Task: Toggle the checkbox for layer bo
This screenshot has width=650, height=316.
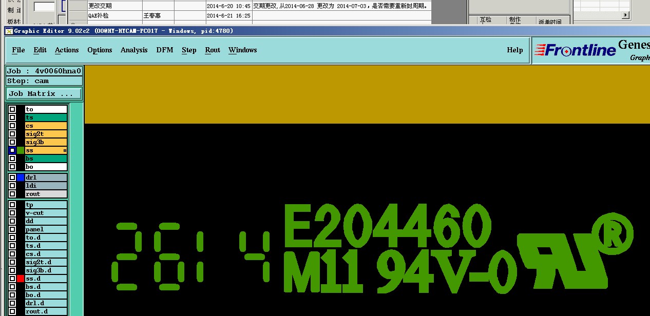Action: point(12,167)
